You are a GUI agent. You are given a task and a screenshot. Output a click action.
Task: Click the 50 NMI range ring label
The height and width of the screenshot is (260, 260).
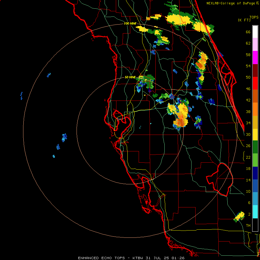tap(130, 77)
